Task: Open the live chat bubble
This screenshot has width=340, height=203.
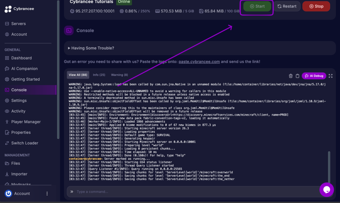Action: [327, 190]
